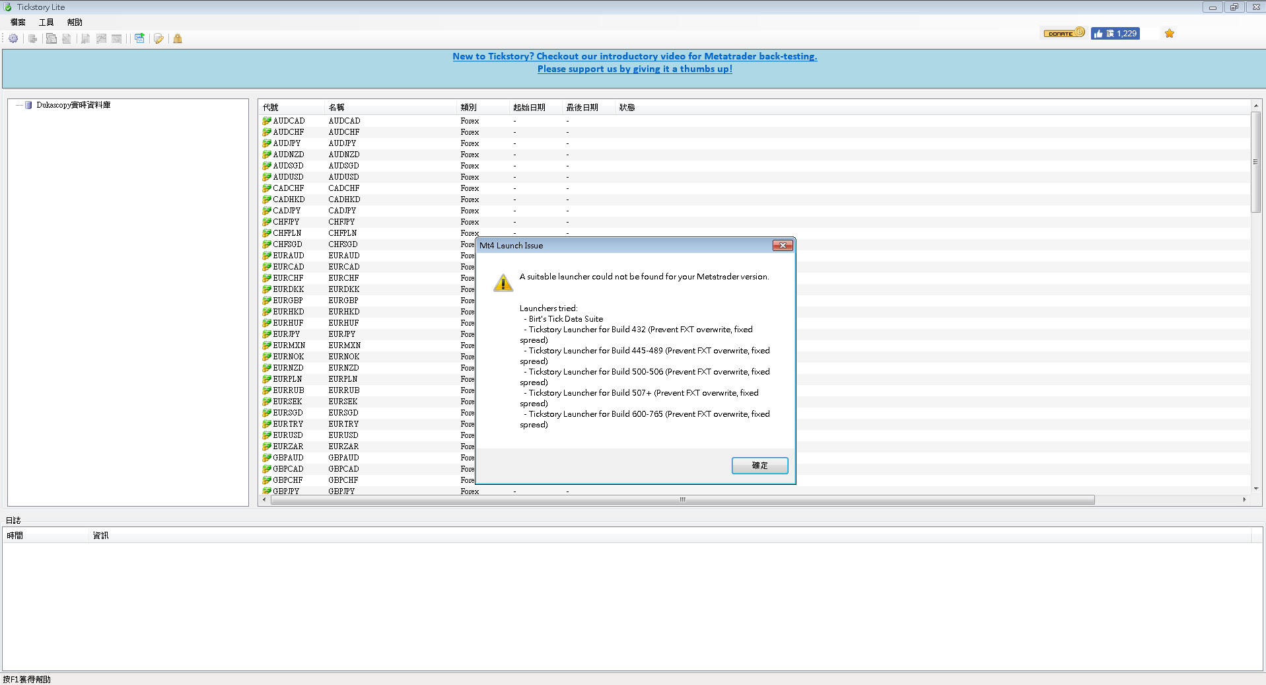The image size is (1266, 685).
Task: Click the symbol list vertical scrollbar thumb
Action: [x=1255, y=162]
